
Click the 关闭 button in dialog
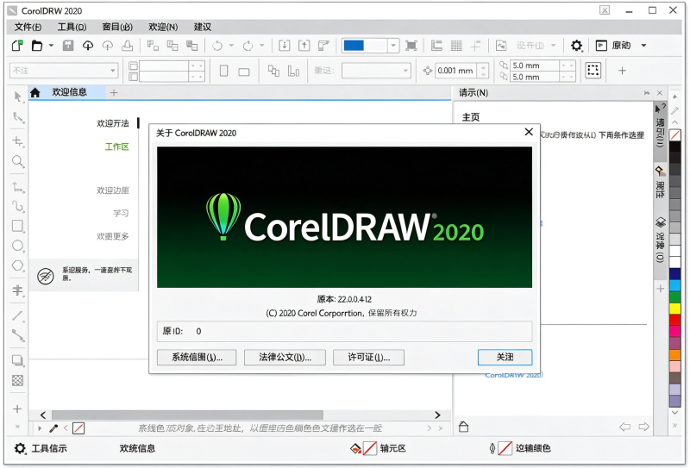(x=505, y=357)
